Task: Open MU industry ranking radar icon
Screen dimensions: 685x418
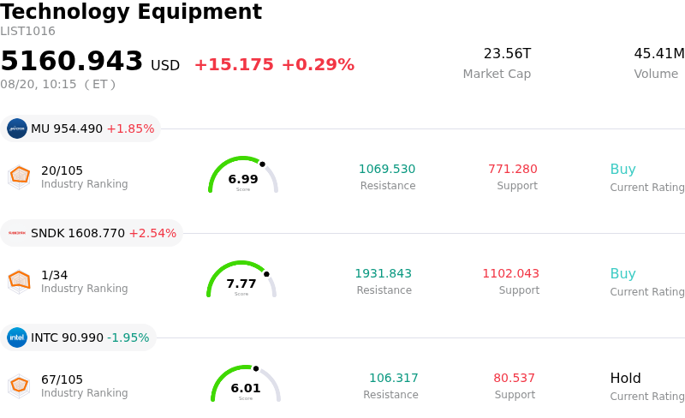Action: [19, 176]
